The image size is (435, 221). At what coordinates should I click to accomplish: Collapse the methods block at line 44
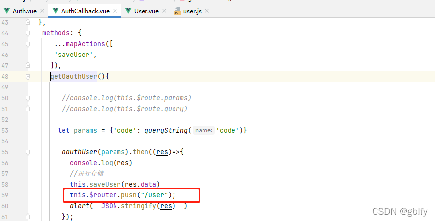[x=28, y=33]
